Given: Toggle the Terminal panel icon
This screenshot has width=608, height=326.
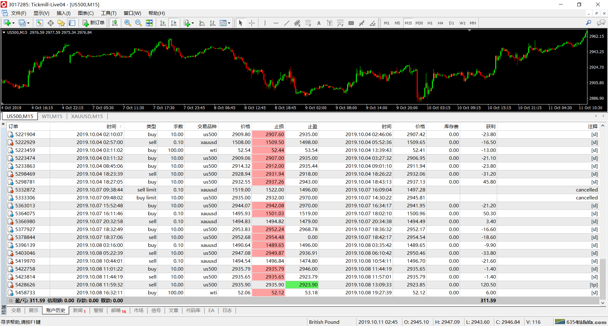Looking at the screenshot, I should (x=72, y=23).
